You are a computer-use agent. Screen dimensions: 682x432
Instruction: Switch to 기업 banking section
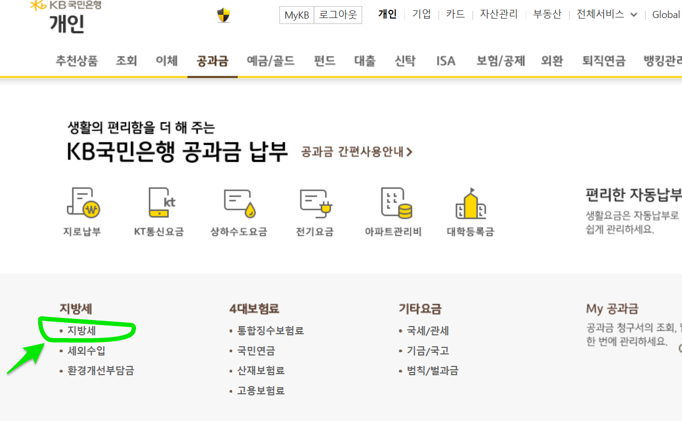[x=421, y=15]
